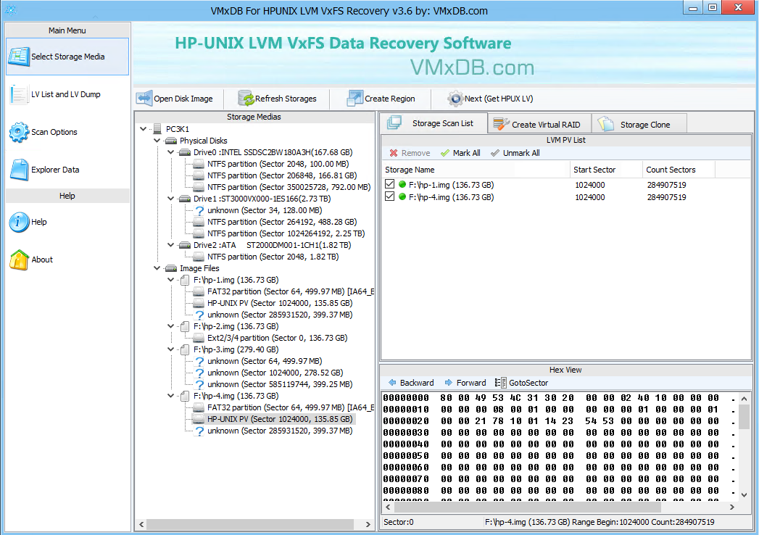Screen dimensions: 759x535
Task: Click green status dot for F:\hp-1.img
Action: (x=402, y=184)
